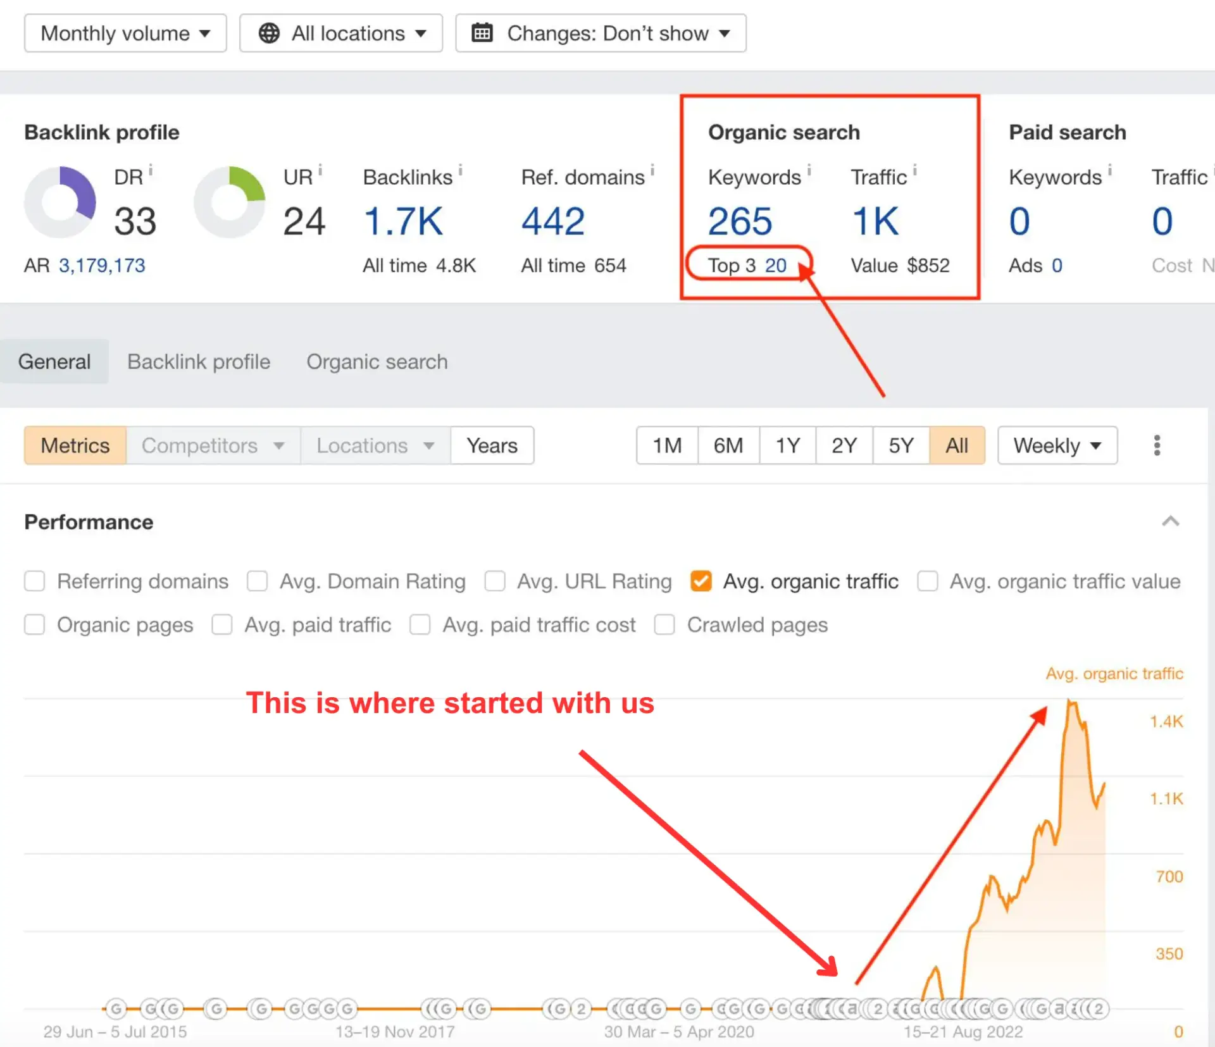Switch to the Backlink profile tab

199,362
